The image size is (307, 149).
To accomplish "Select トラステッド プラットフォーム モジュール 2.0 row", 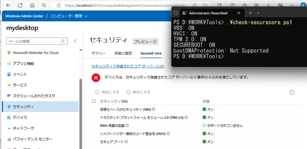I will click(197, 118).
